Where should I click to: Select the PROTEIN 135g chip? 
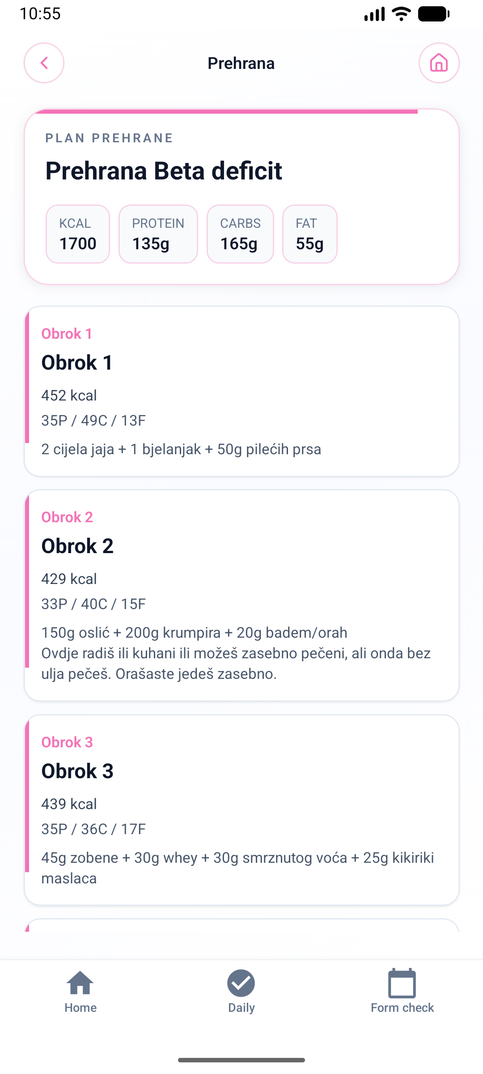tap(158, 234)
